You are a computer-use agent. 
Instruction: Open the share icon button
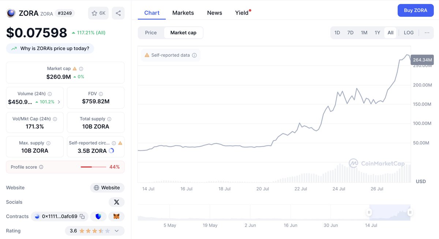point(118,13)
